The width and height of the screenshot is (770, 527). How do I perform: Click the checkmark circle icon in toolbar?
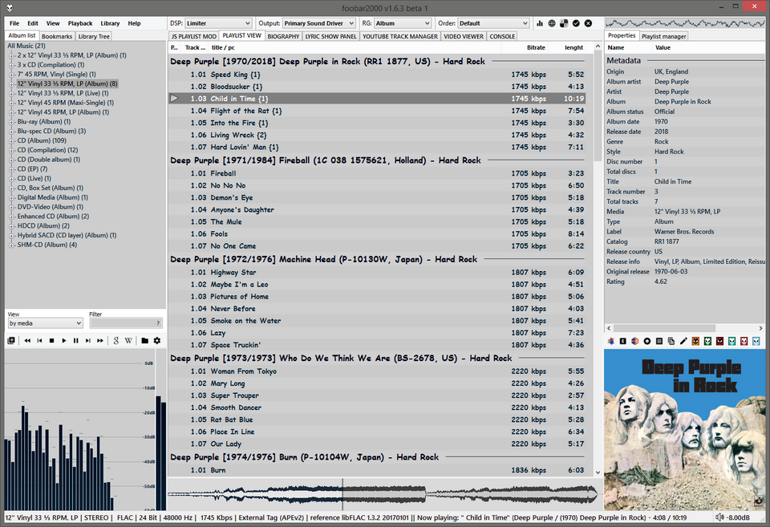point(576,23)
